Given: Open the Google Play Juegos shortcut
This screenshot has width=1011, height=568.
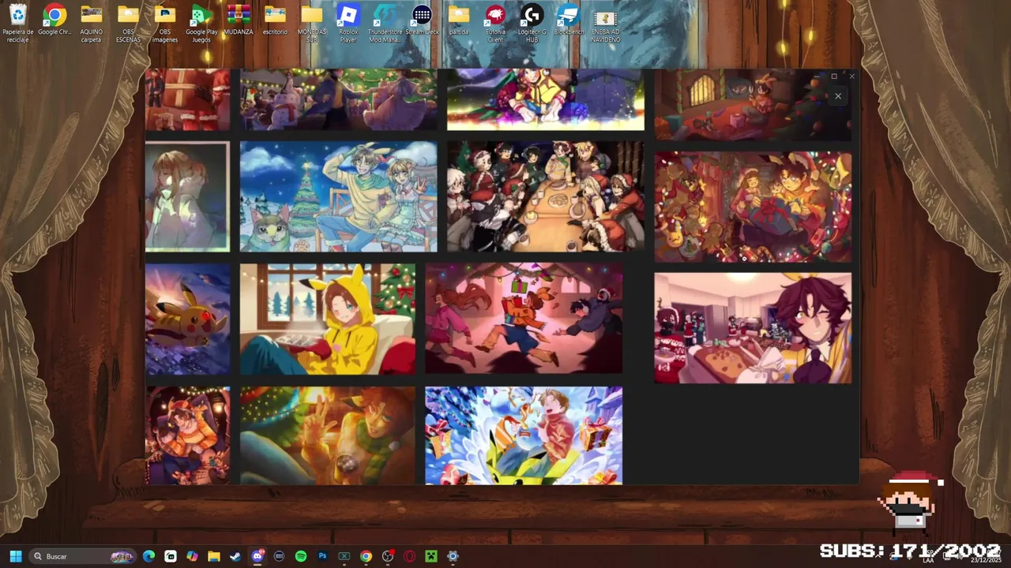Looking at the screenshot, I should tap(201, 23).
